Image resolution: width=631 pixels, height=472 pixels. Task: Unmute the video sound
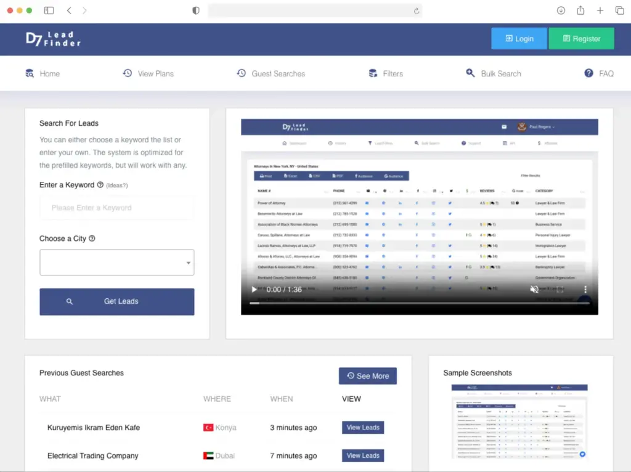click(x=534, y=290)
